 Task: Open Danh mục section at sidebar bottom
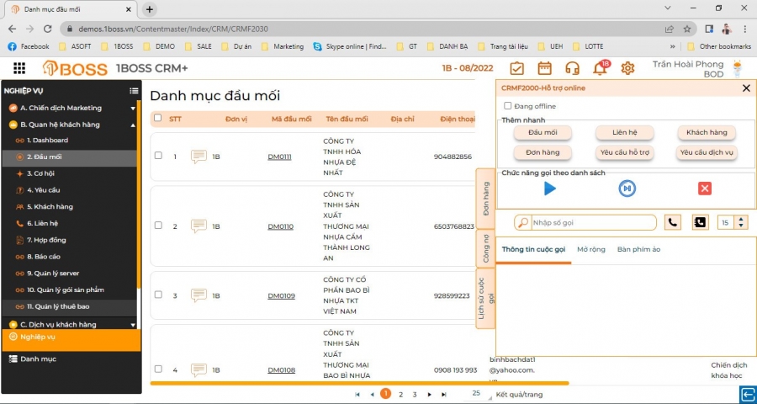(x=38, y=359)
